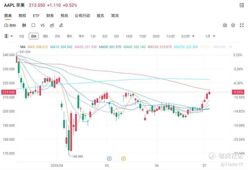Open chart settings via hexagon gear icon
The image size is (248, 170).
(233, 25)
